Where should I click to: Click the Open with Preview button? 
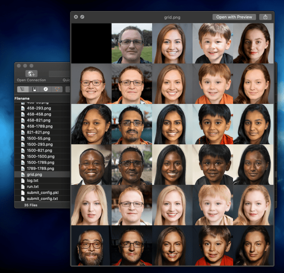pos(234,17)
